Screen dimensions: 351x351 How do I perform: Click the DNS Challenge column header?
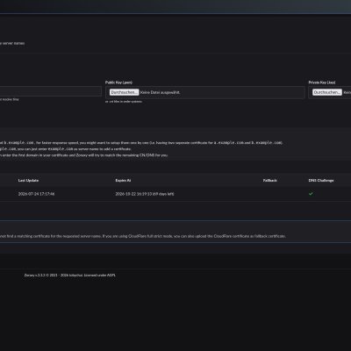pos(321,181)
